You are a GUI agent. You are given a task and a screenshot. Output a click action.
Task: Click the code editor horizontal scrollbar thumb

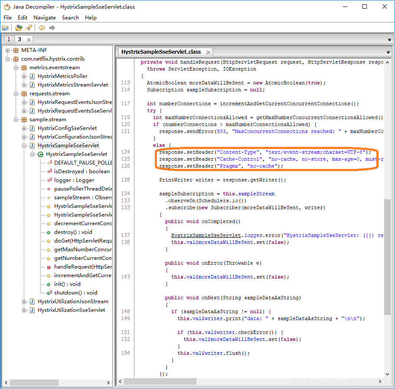[x=160, y=382]
